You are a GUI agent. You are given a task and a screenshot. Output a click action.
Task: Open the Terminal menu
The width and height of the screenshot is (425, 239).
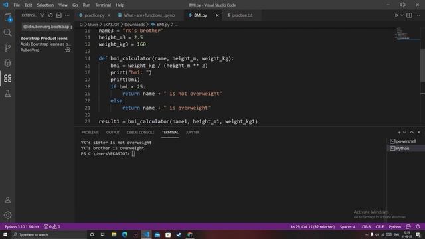(x=103, y=5)
